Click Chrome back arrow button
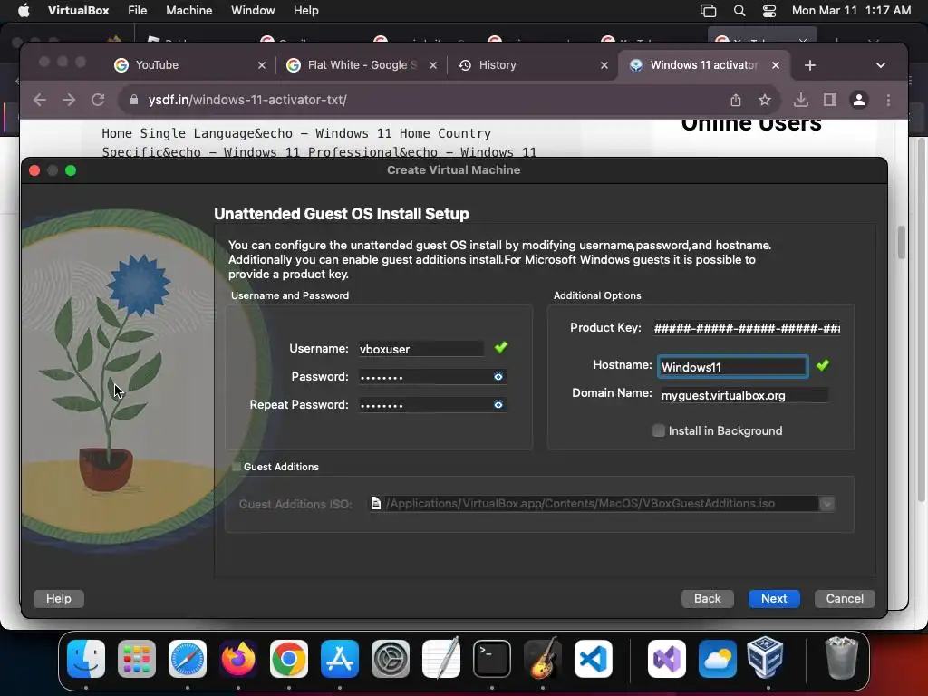Image resolution: width=928 pixels, height=696 pixels. tap(40, 100)
